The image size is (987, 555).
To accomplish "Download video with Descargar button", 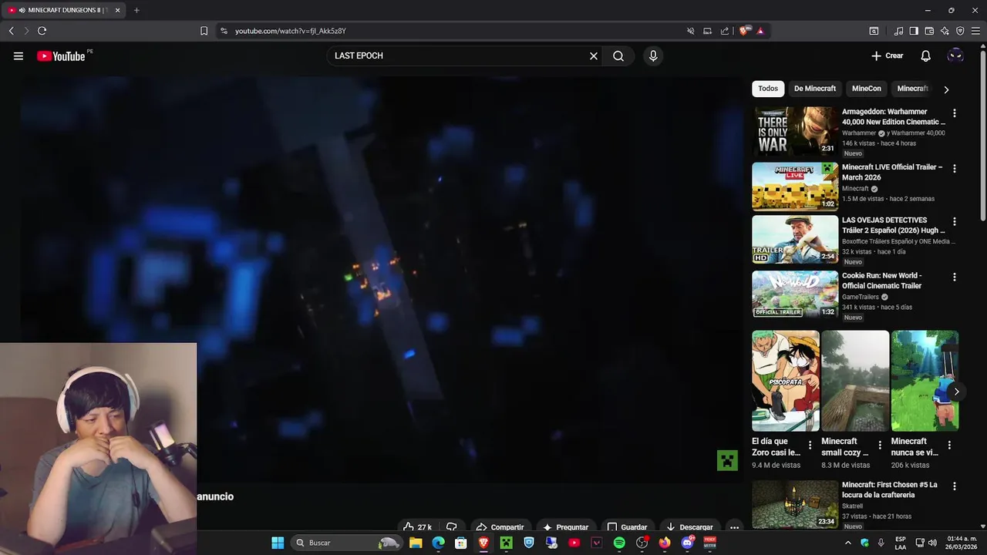I will click(689, 527).
